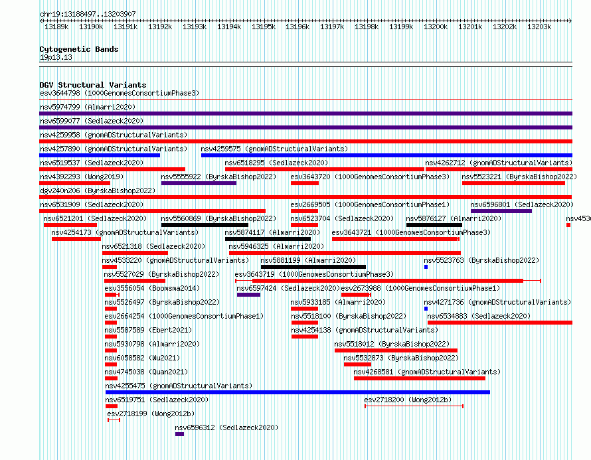Click small blue marker under nsv5523763
Image resolution: width=591 pixels, height=460 pixels.
(x=426, y=267)
